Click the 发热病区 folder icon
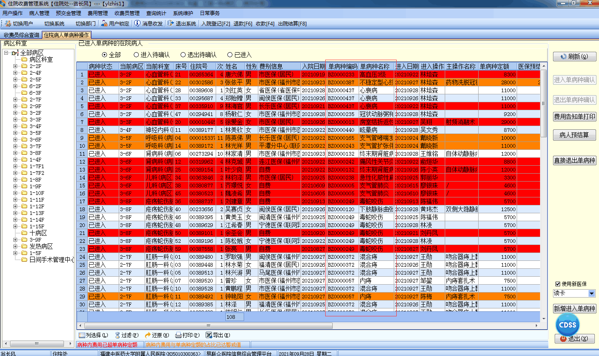The width and height of the screenshot is (599, 356). click(24, 246)
